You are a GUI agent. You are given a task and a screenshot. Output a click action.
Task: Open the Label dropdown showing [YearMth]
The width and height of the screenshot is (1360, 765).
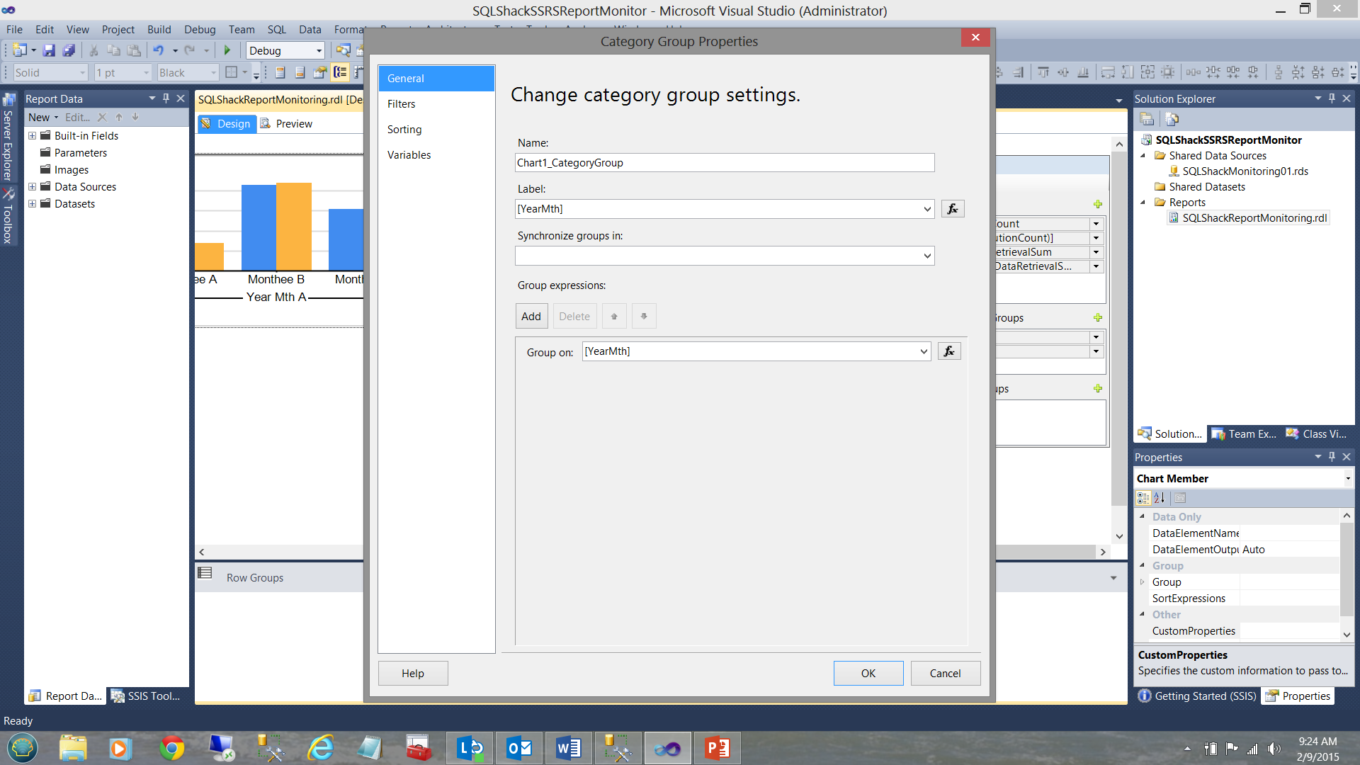(926, 209)
